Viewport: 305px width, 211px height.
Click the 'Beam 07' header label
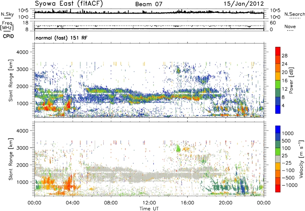pyautogui.click(x=149, y=4)
